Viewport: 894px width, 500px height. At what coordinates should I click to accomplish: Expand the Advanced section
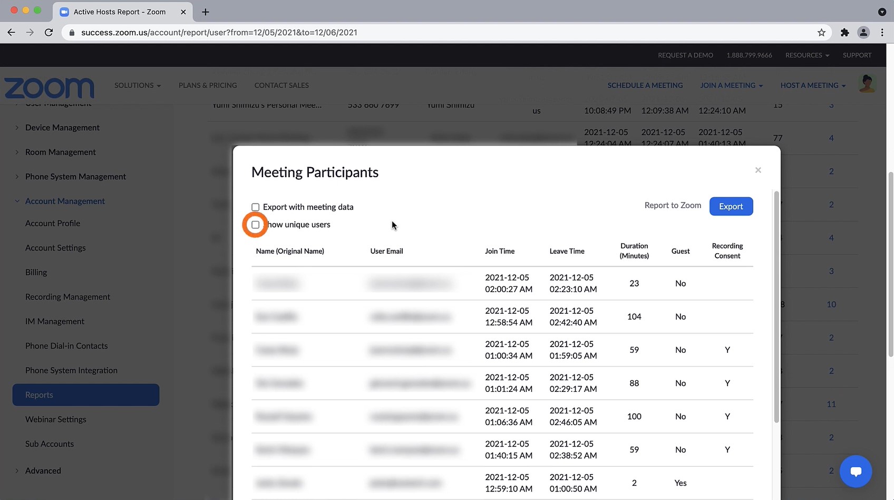pos(43,470)
